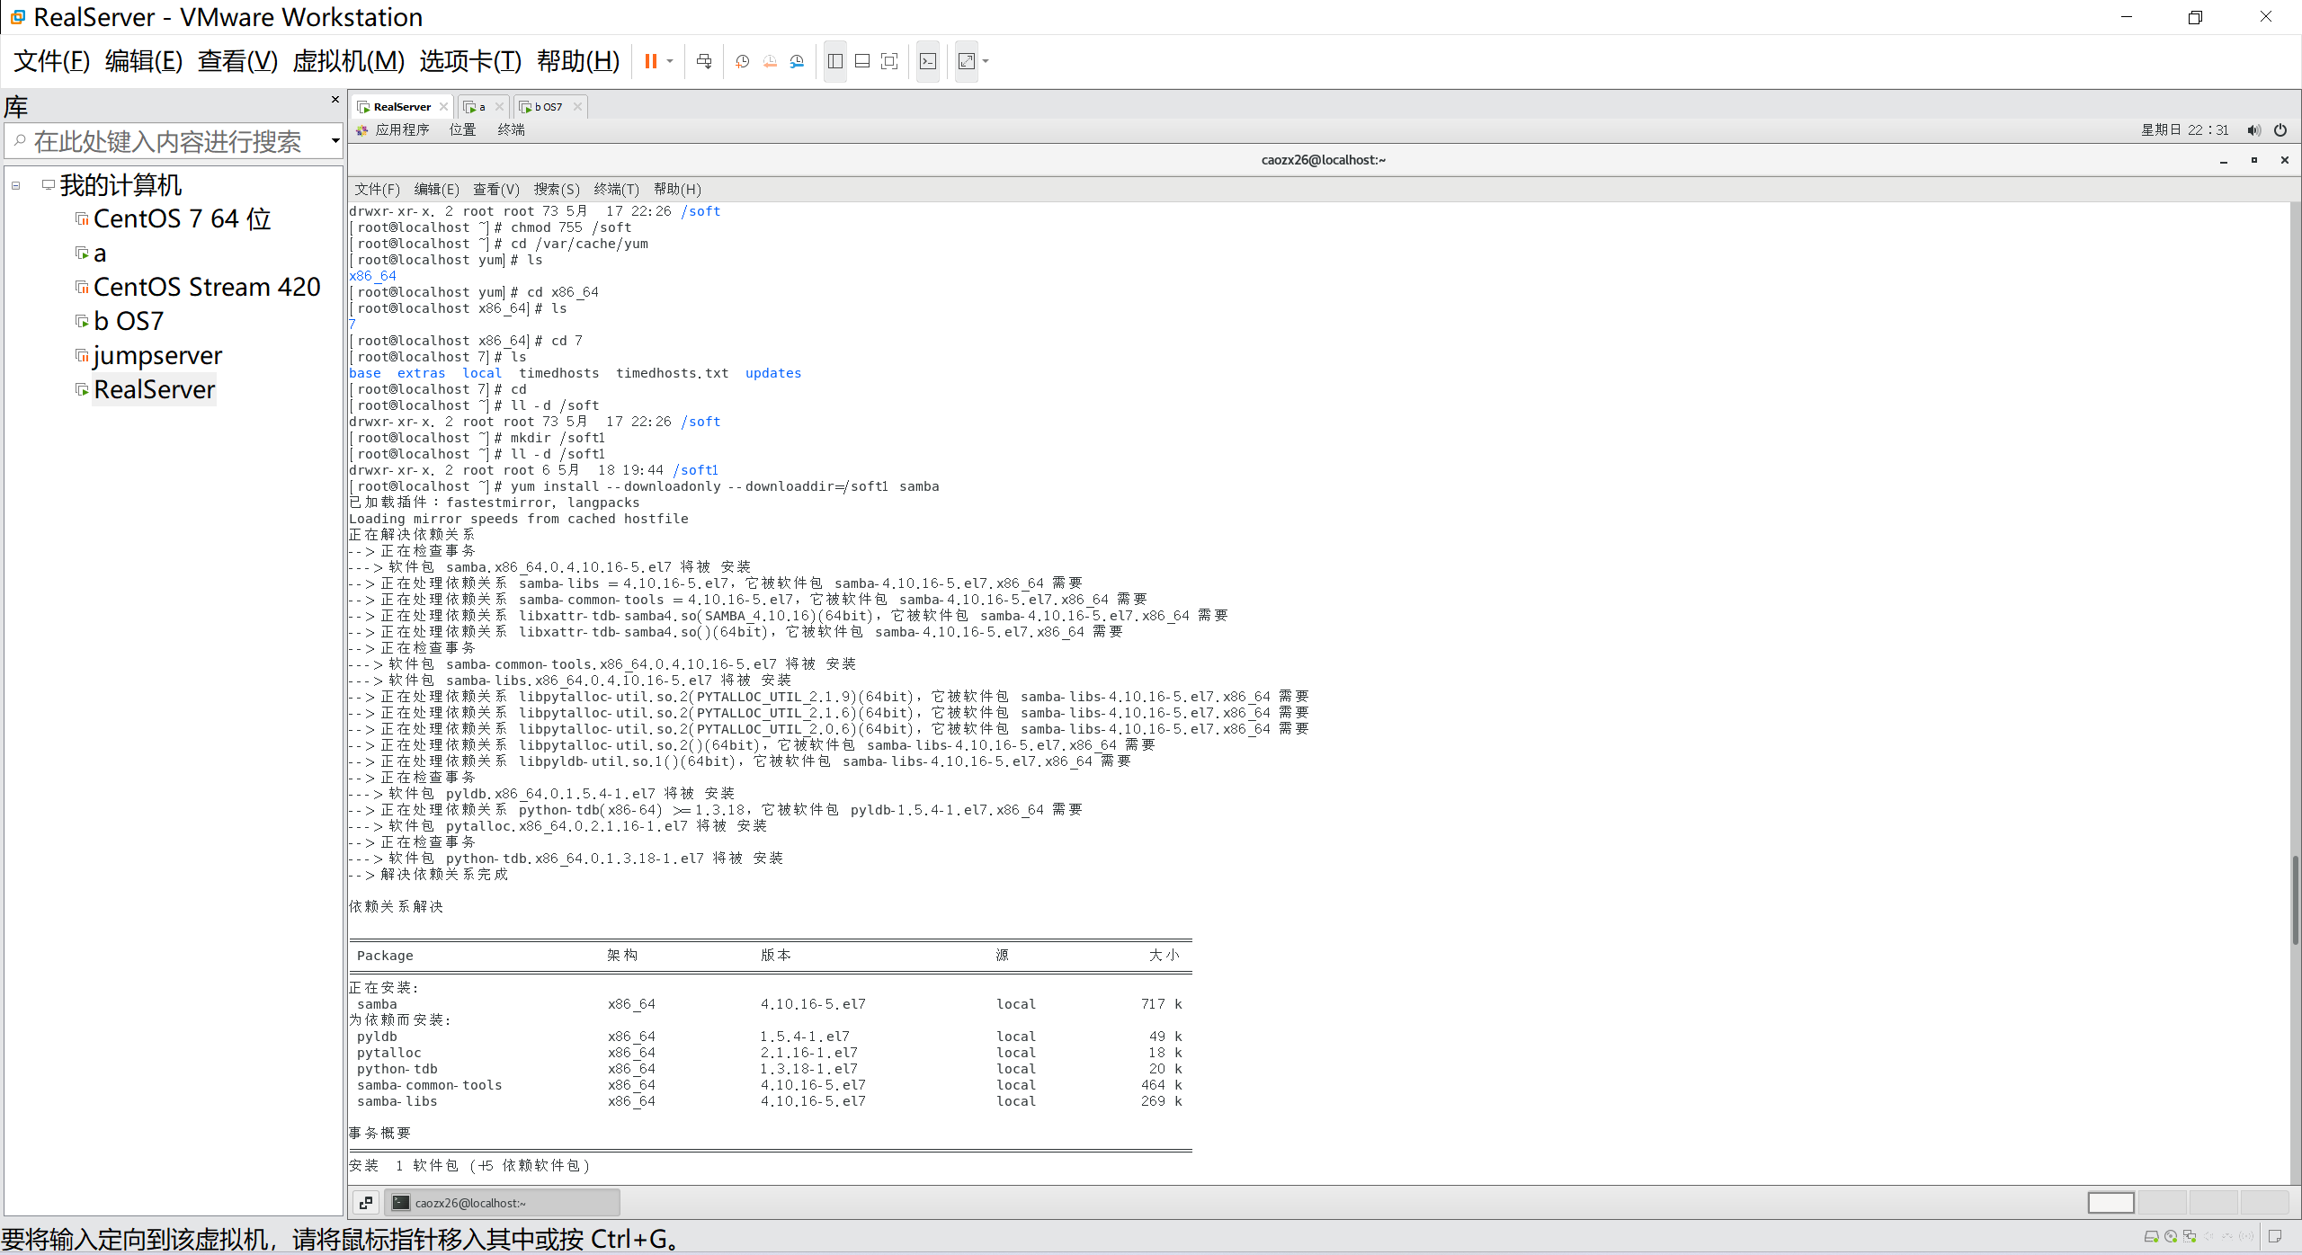Open the 虚拟机(M) menu
This screenshot has width=2302, height=1255.
tap(349, 61)
